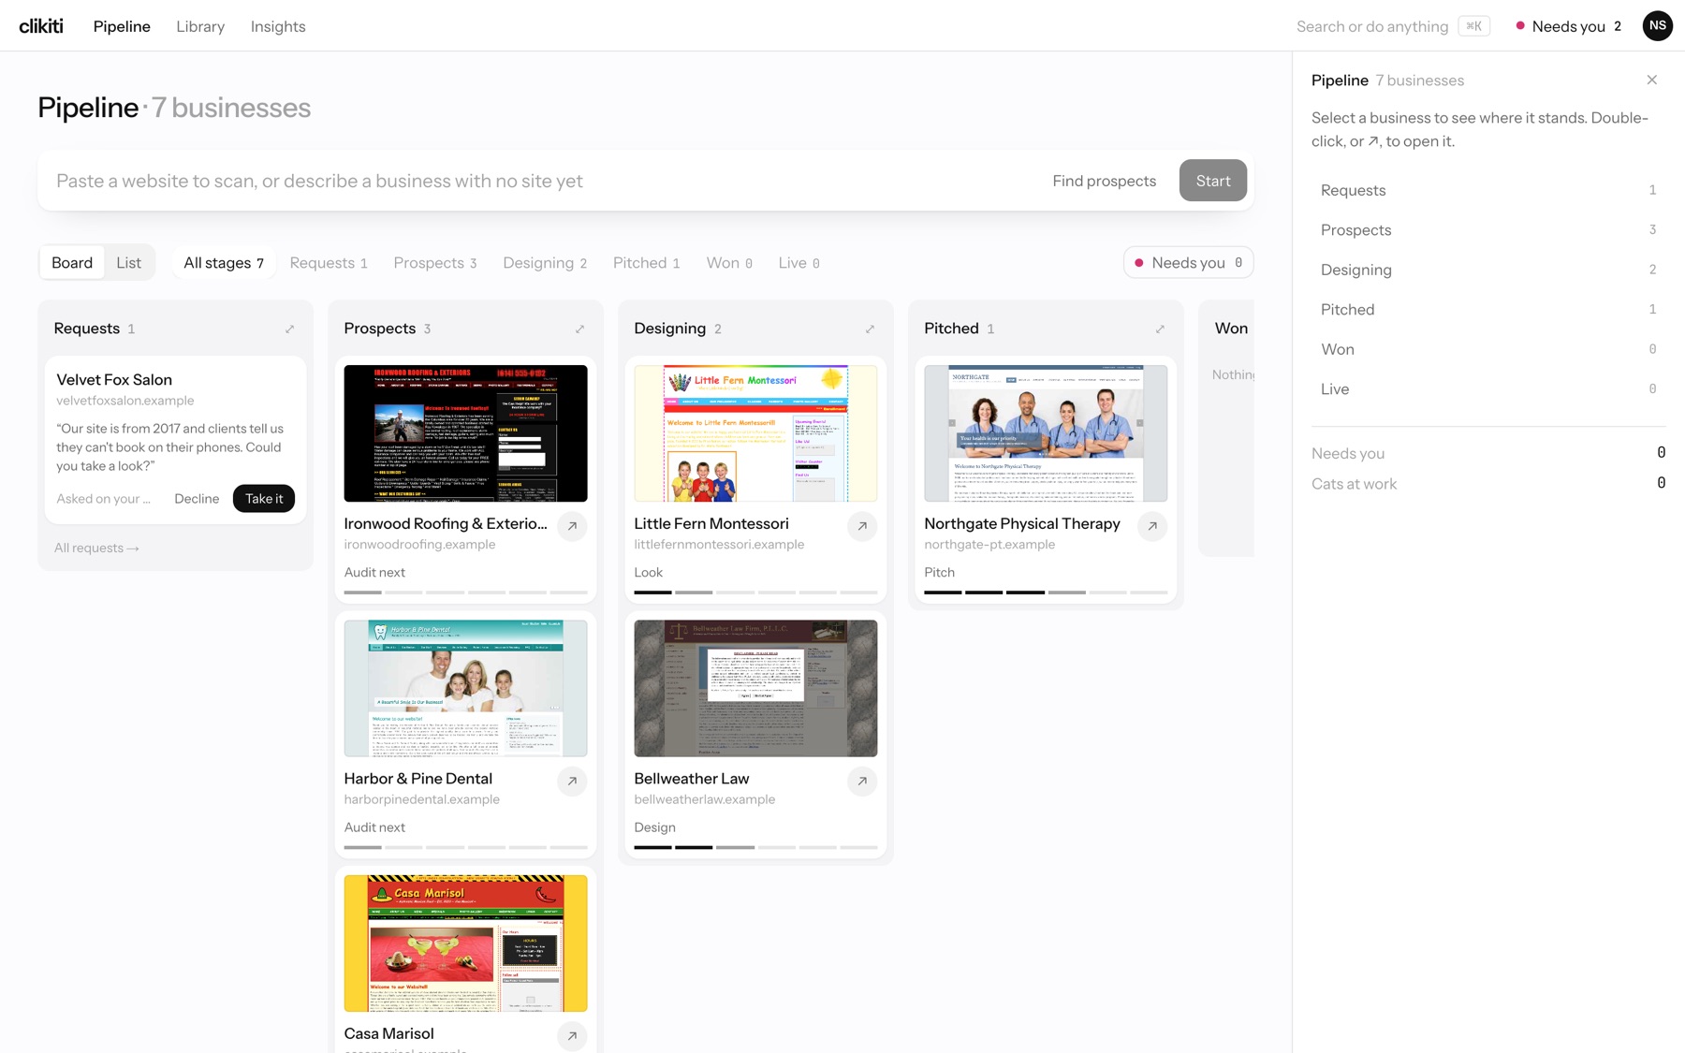
Task: Expand the Pitched column
Action: click(1160, 329)
